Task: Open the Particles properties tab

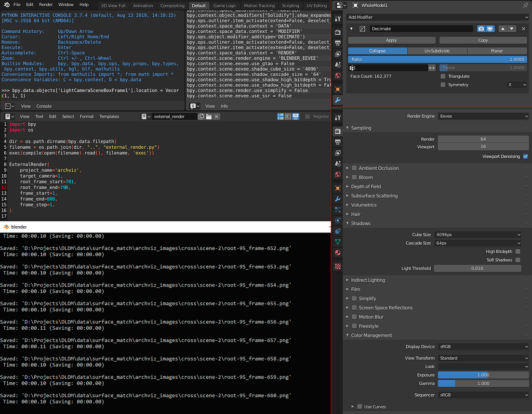Action: pyautogui.click(x=338, y=210)
